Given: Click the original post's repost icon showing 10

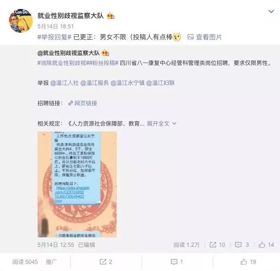Looking at the screenshot, I should coord(217,245).
